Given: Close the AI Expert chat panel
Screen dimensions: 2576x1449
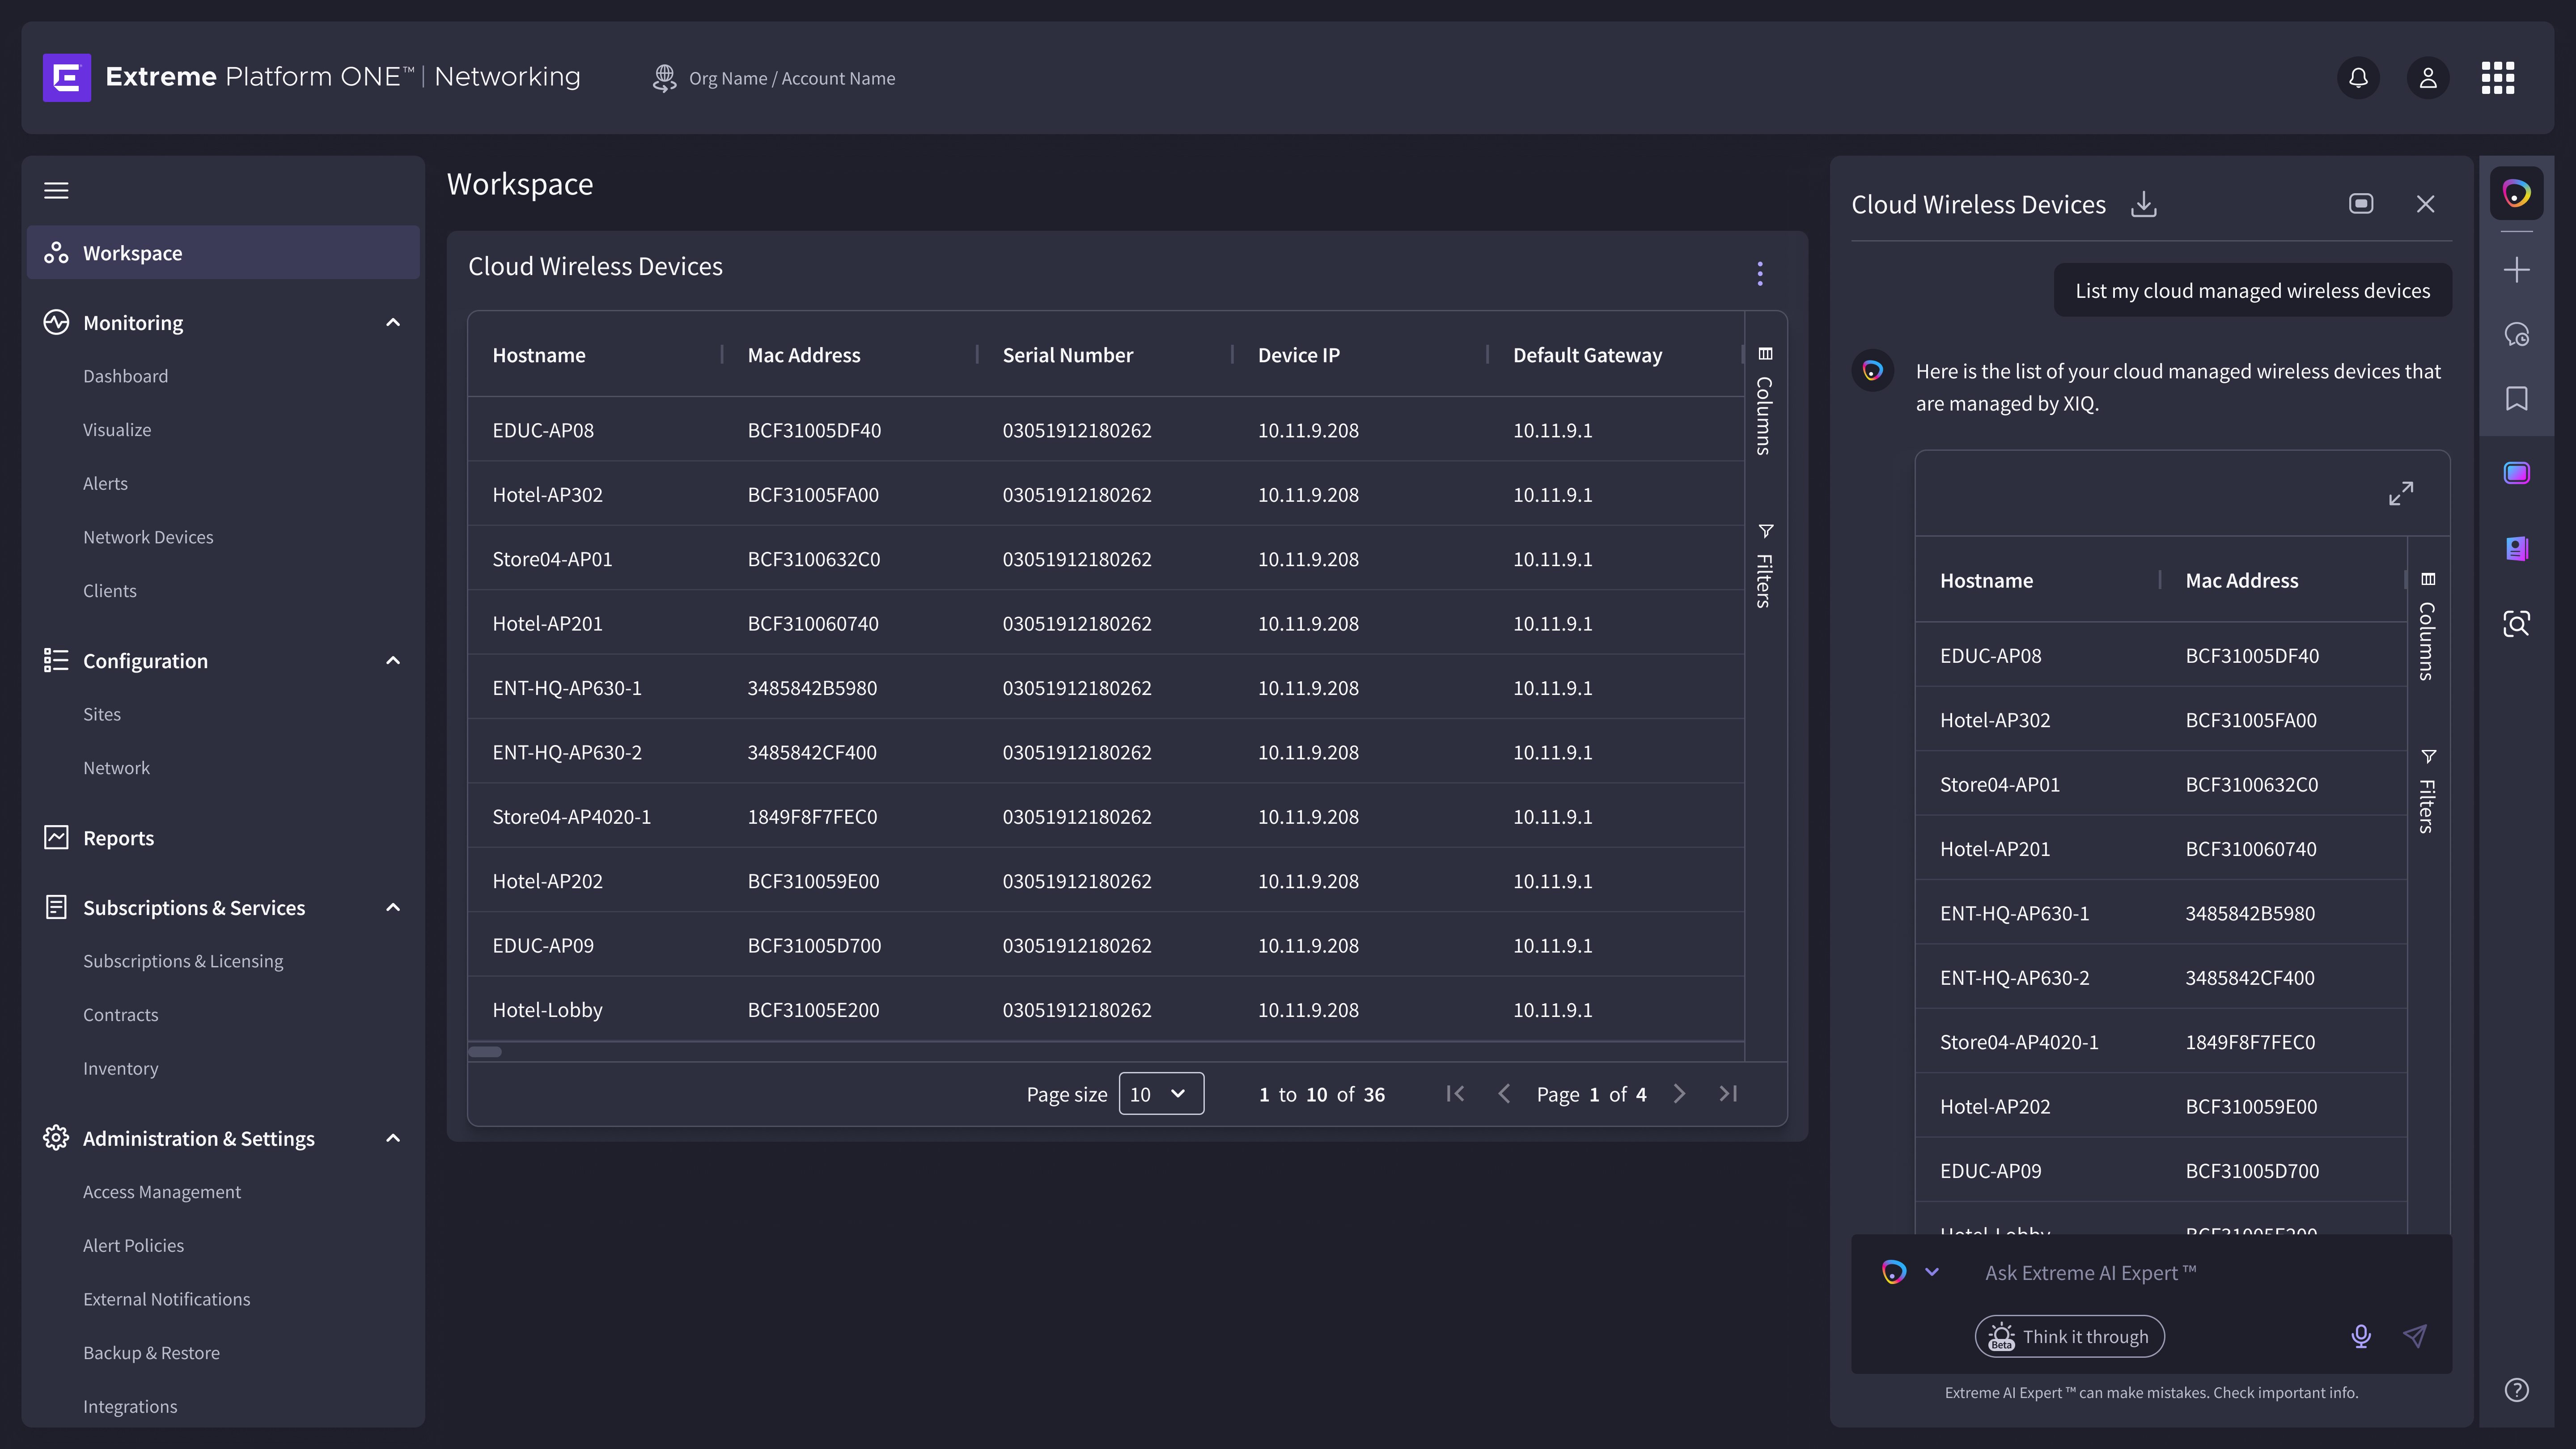Looking at the screenshot, I should [x=2425, y=204].
